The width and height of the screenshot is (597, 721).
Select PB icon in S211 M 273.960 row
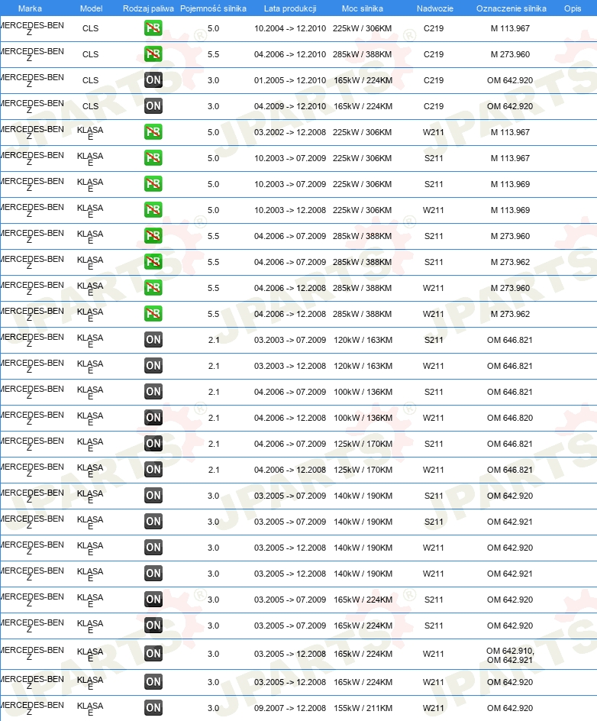(x=153, y=236)
